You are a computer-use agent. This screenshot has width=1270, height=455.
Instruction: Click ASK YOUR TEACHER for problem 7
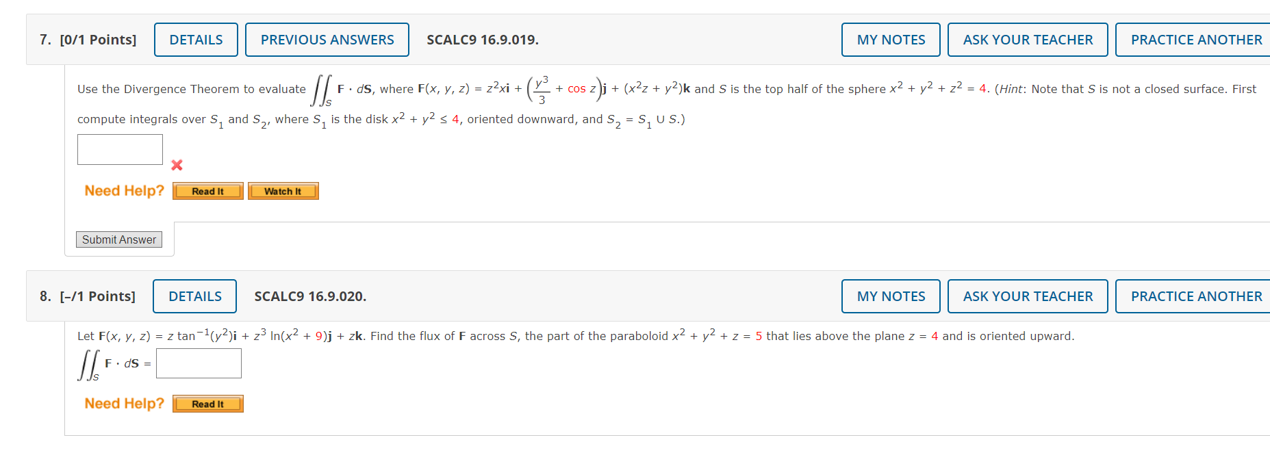click(1028, 39)
